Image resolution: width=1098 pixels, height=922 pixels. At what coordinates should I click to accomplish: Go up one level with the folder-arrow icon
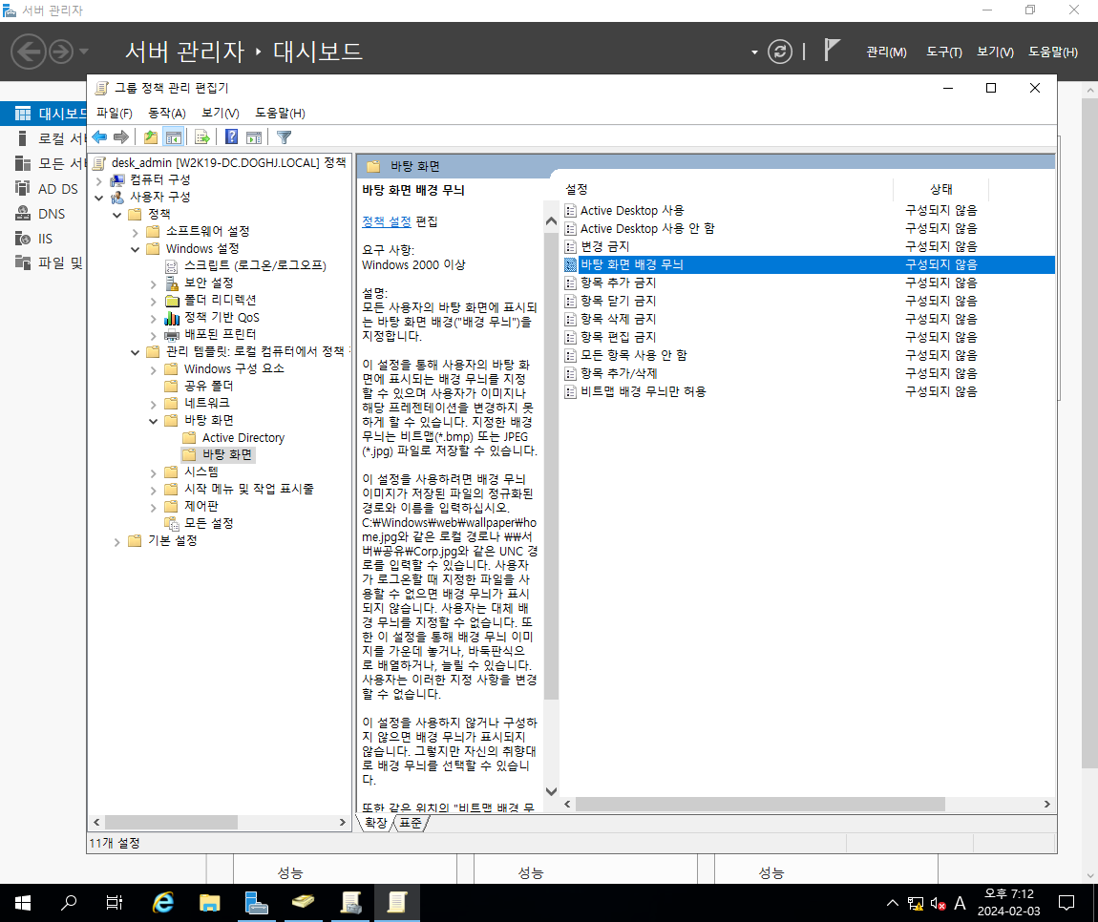pos(151,137)
